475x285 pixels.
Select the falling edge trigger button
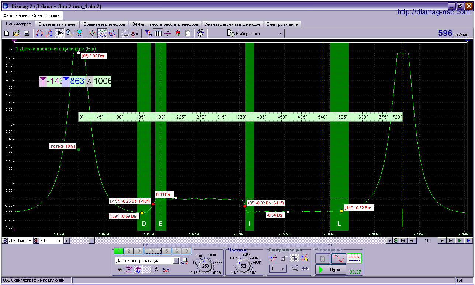(x=295, y=258)
